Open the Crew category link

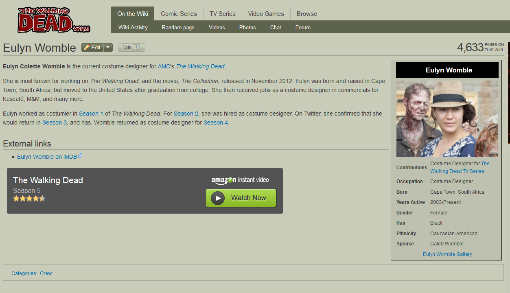pos(46,273)
